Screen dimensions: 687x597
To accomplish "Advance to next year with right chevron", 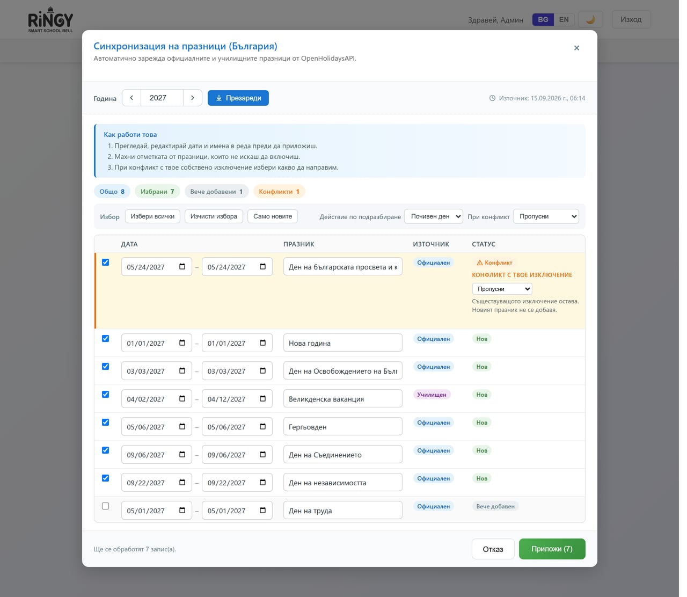I will point(193,98).
